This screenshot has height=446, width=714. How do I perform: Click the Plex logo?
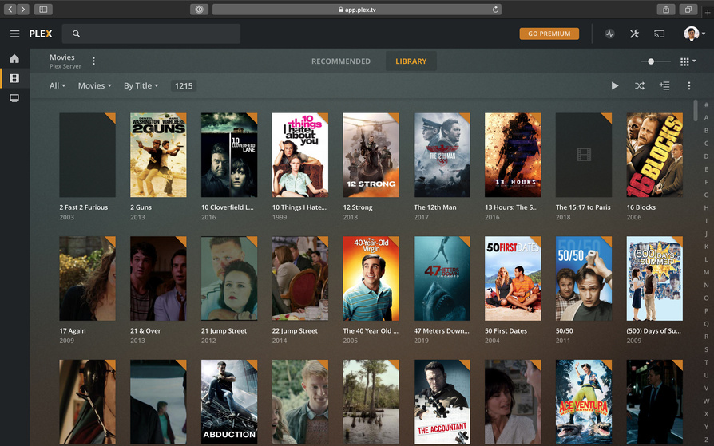41,34
